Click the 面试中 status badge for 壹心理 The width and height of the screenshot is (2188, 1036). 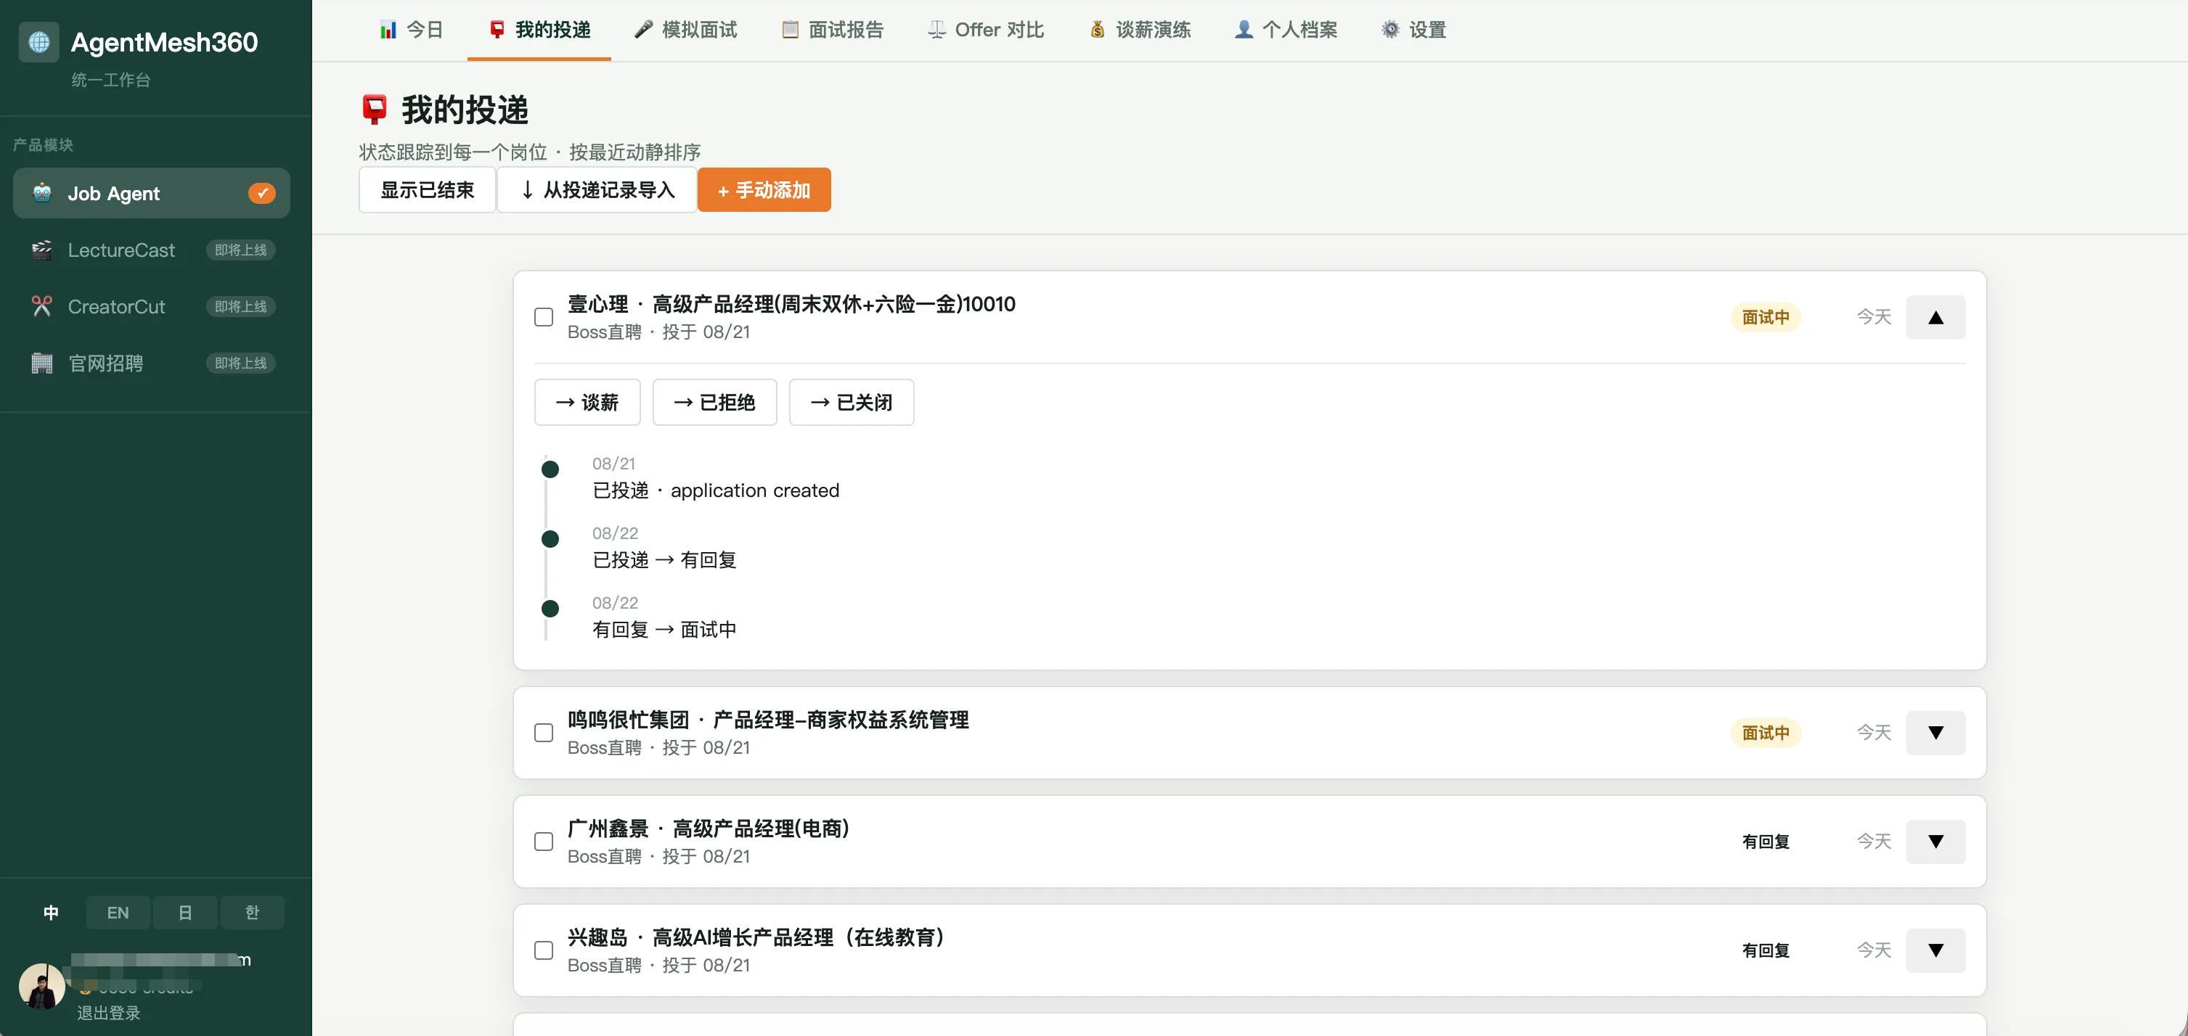[1765, 317]
